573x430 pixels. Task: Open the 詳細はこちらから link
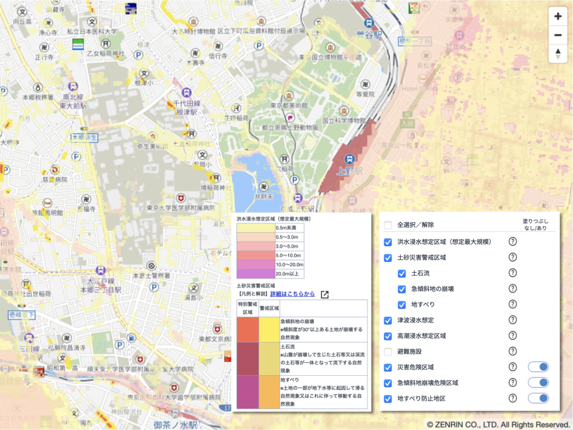pyautogui.click(x=292, y=294)
